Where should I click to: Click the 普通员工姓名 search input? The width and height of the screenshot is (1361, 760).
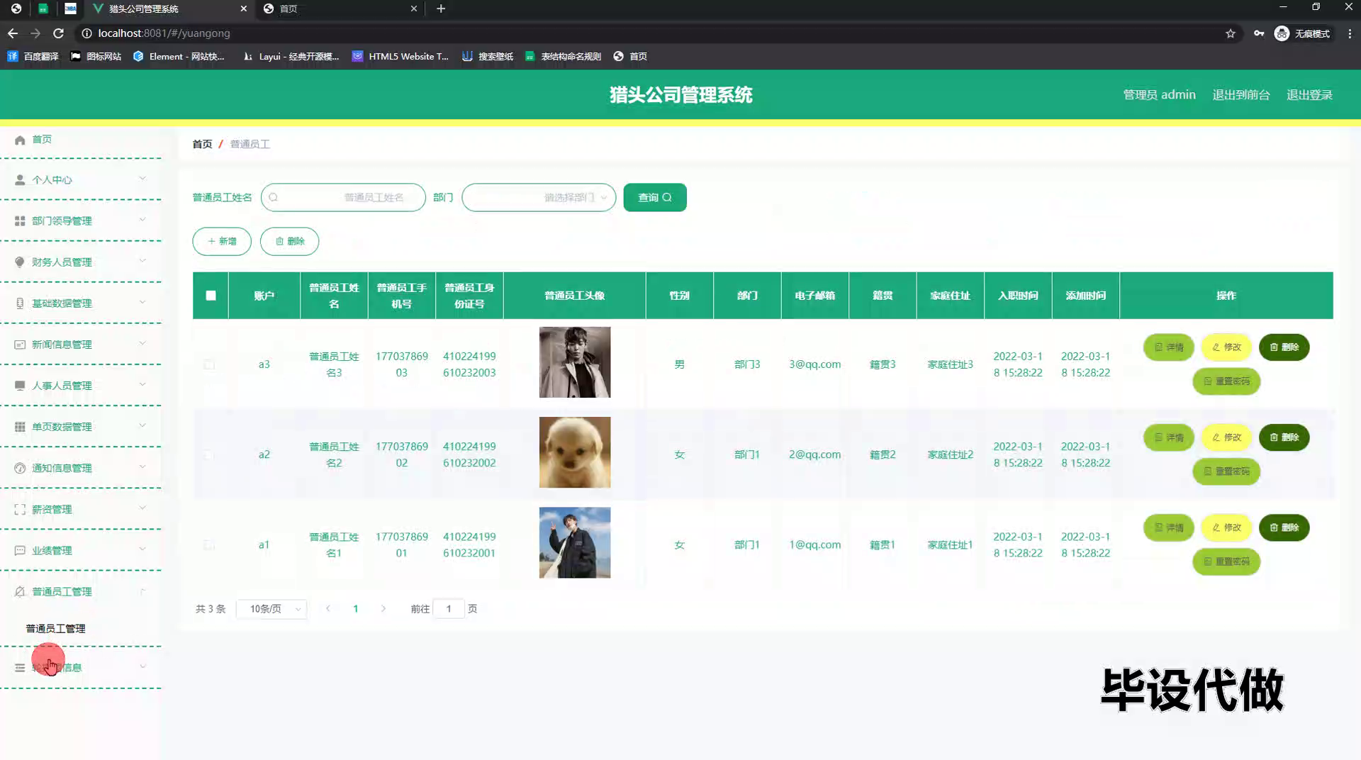point(343,197)
